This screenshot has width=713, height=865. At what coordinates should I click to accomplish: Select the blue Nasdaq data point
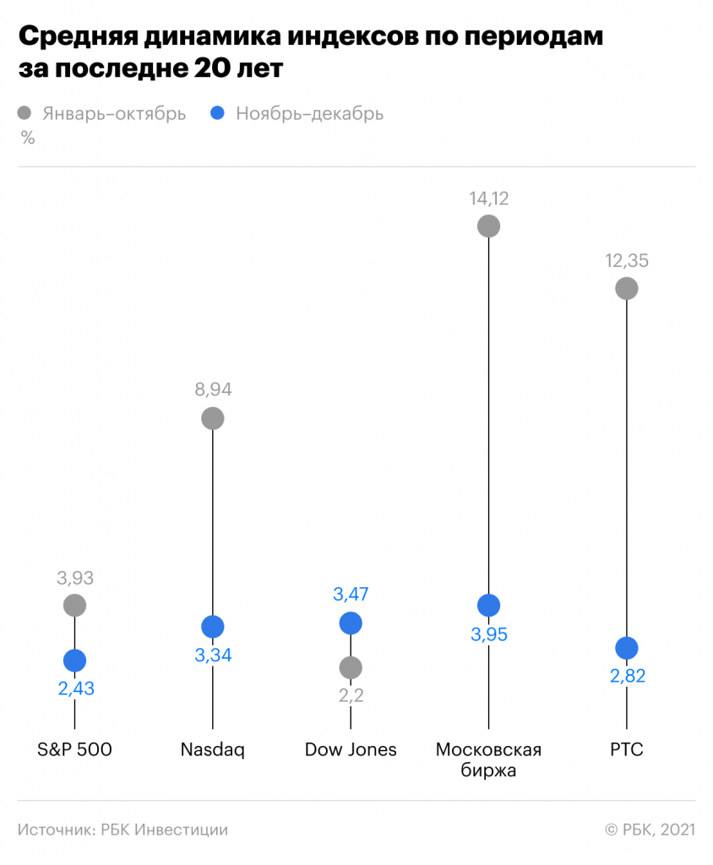click(213, 627)
